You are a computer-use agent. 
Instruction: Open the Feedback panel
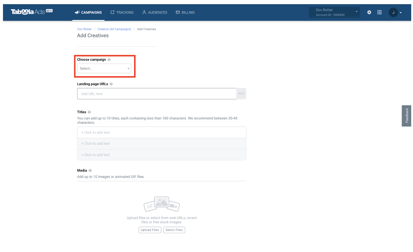tap(406, 116)
